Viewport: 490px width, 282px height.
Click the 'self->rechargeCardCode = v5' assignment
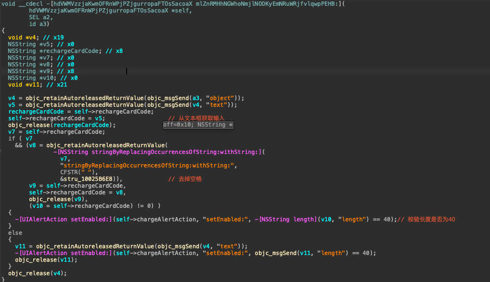tap(56, 118)
